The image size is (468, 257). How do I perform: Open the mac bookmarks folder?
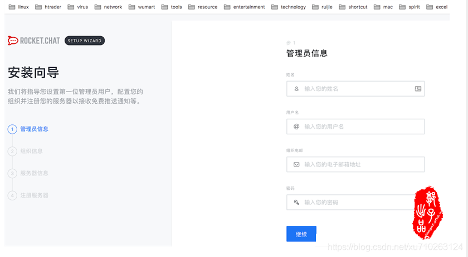click(383, 7)
